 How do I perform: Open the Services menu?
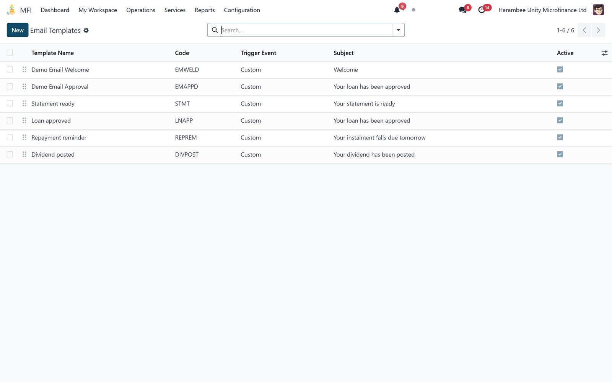click(x=175, y=10)
